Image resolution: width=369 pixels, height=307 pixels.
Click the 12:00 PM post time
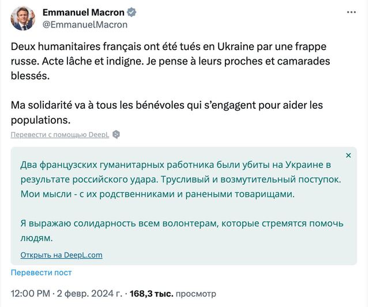pyautogui.click(x=30, y=294)
